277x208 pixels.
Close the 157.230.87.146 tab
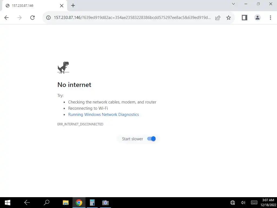(61, 6)
